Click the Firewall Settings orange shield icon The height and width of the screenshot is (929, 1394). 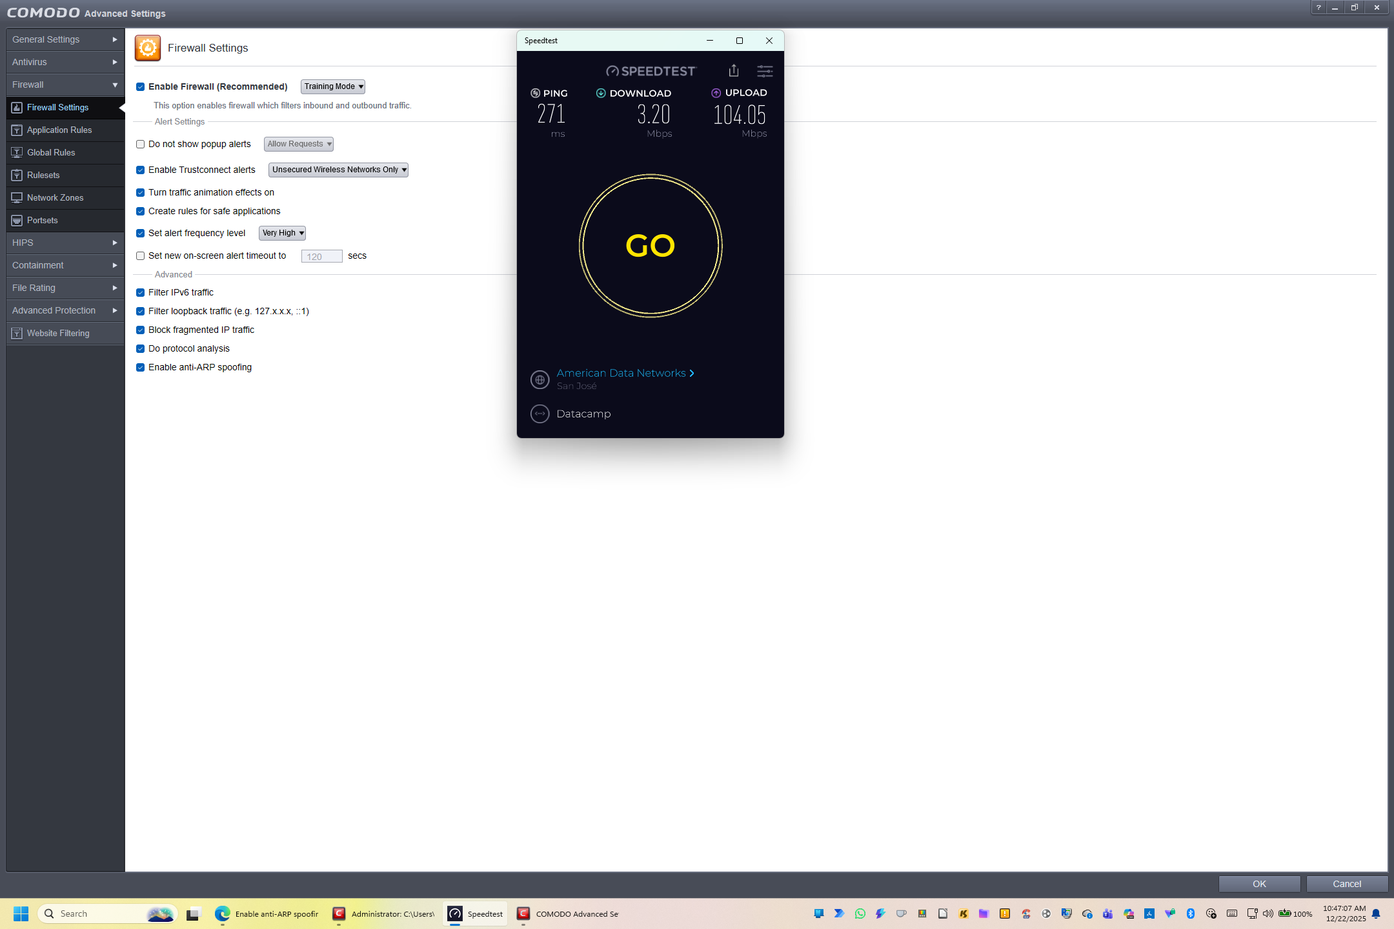[147, 48]
